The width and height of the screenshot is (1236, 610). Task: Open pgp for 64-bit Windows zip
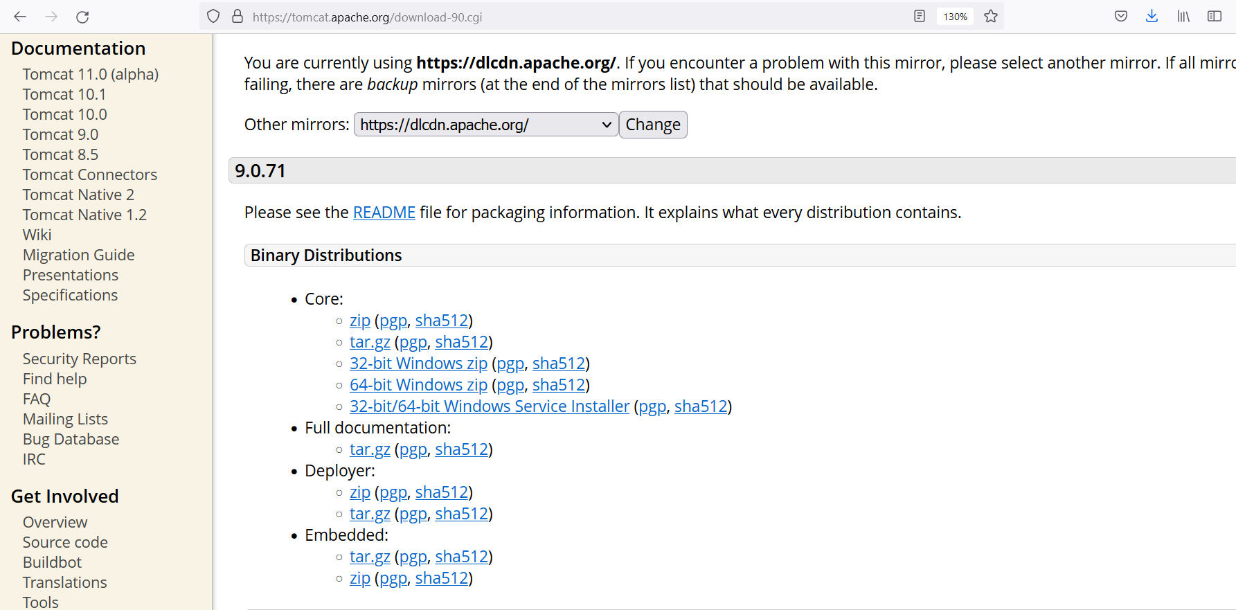tap(510, 386)
